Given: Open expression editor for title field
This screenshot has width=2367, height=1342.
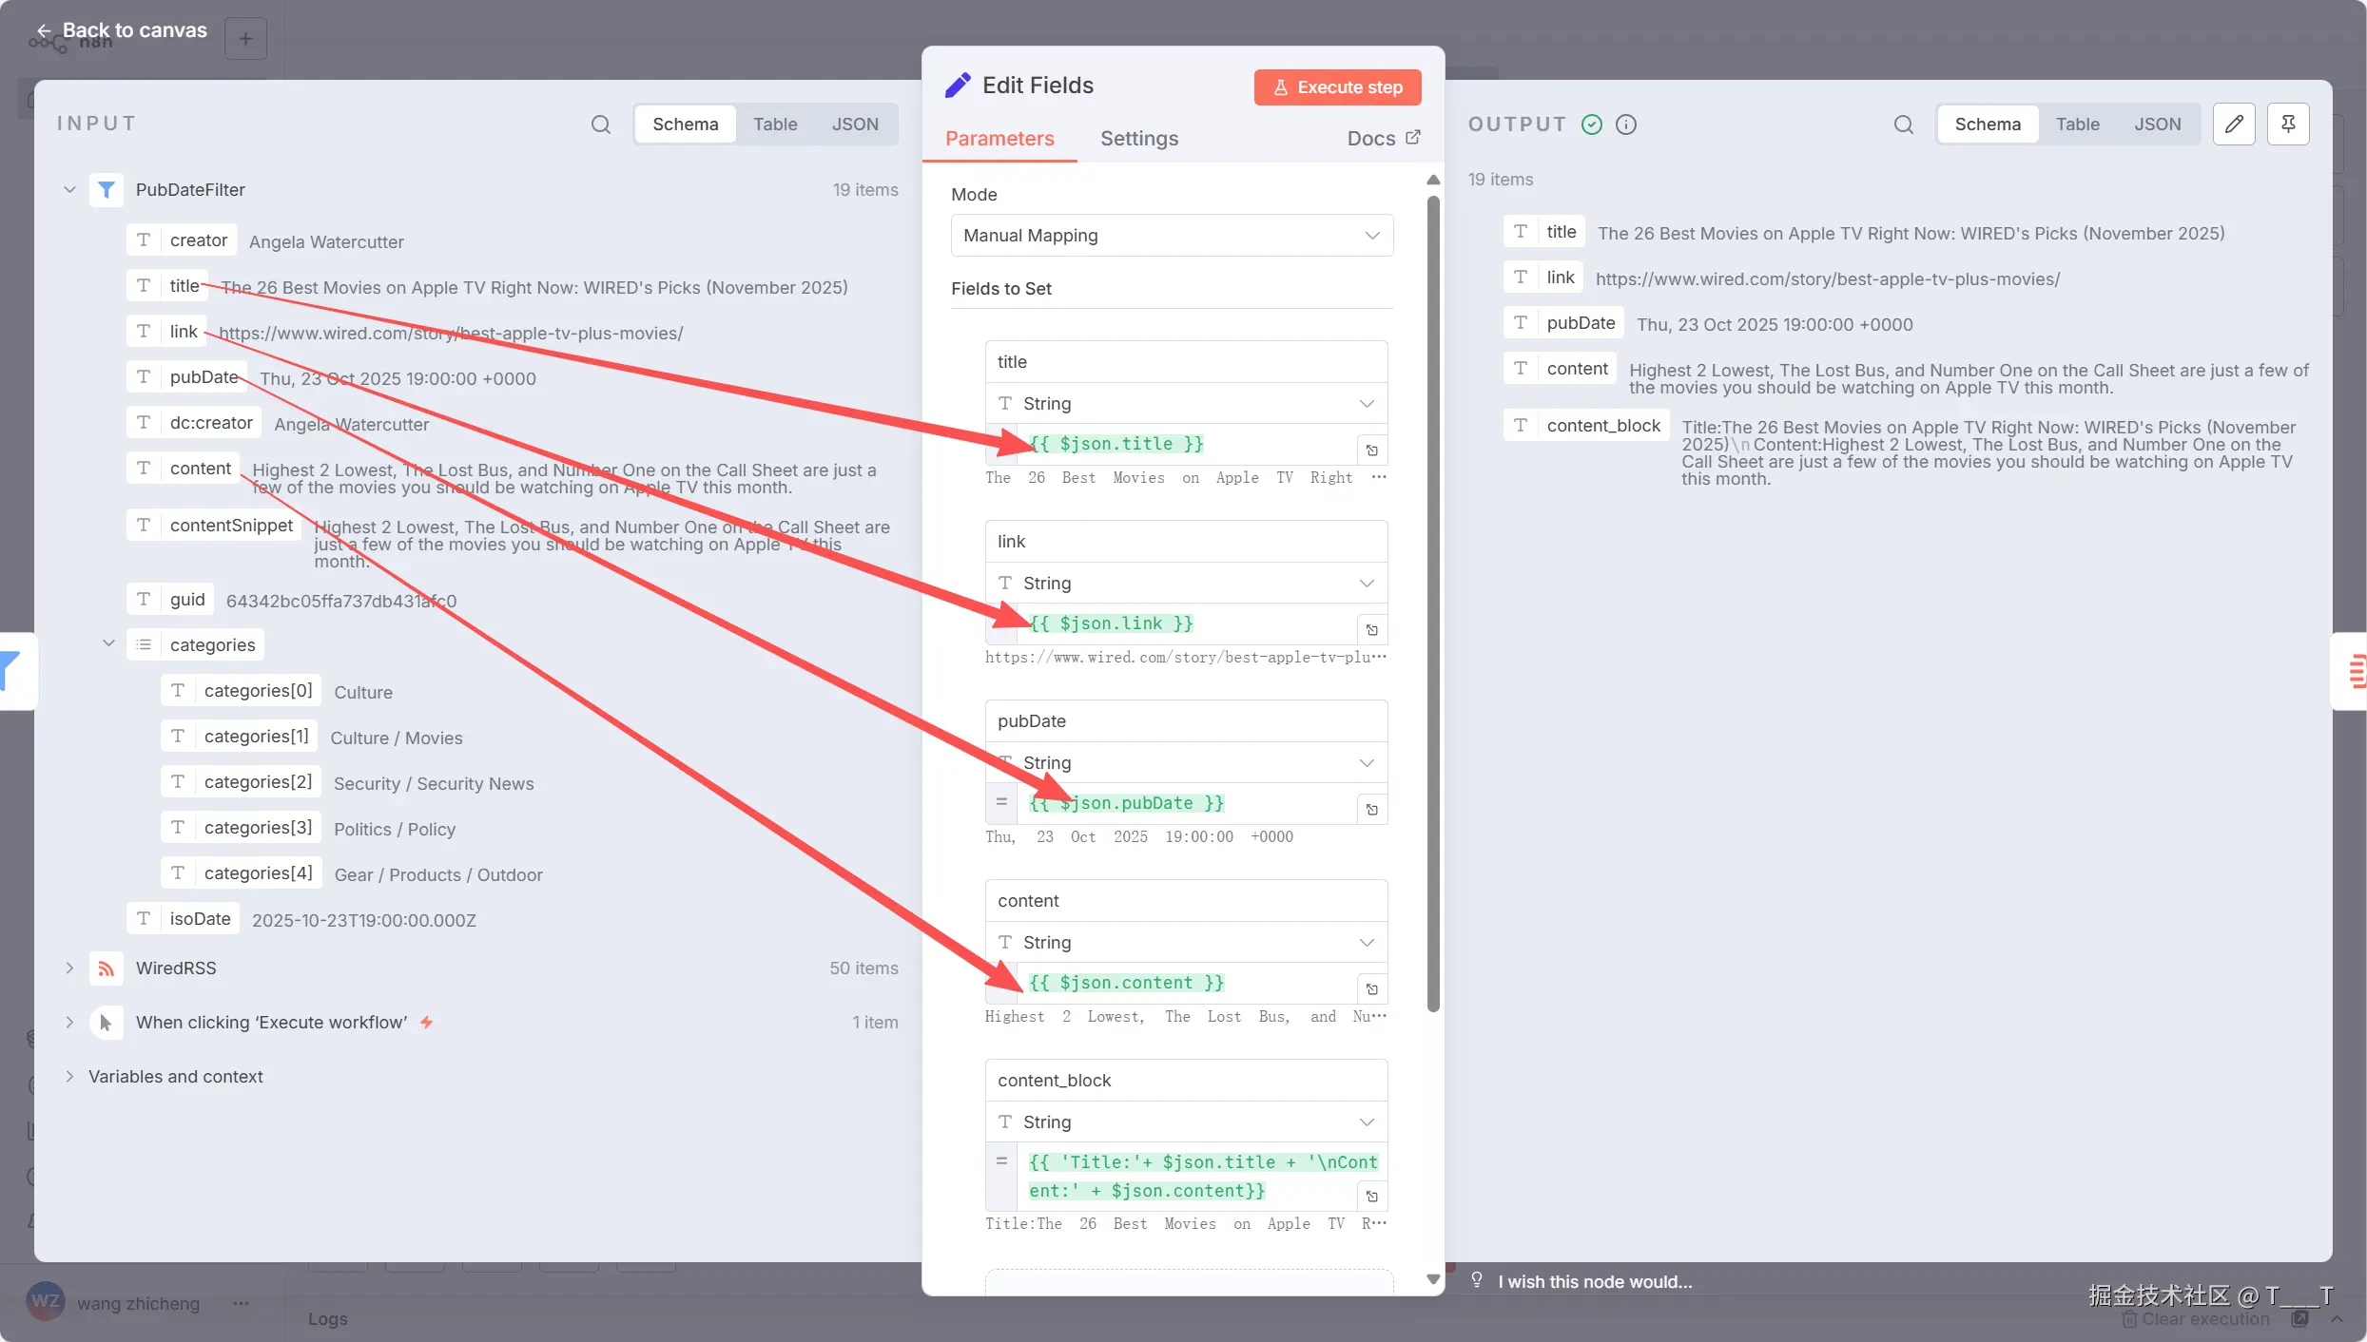Looking at the screenshot, I should [x=1371, y=451].
